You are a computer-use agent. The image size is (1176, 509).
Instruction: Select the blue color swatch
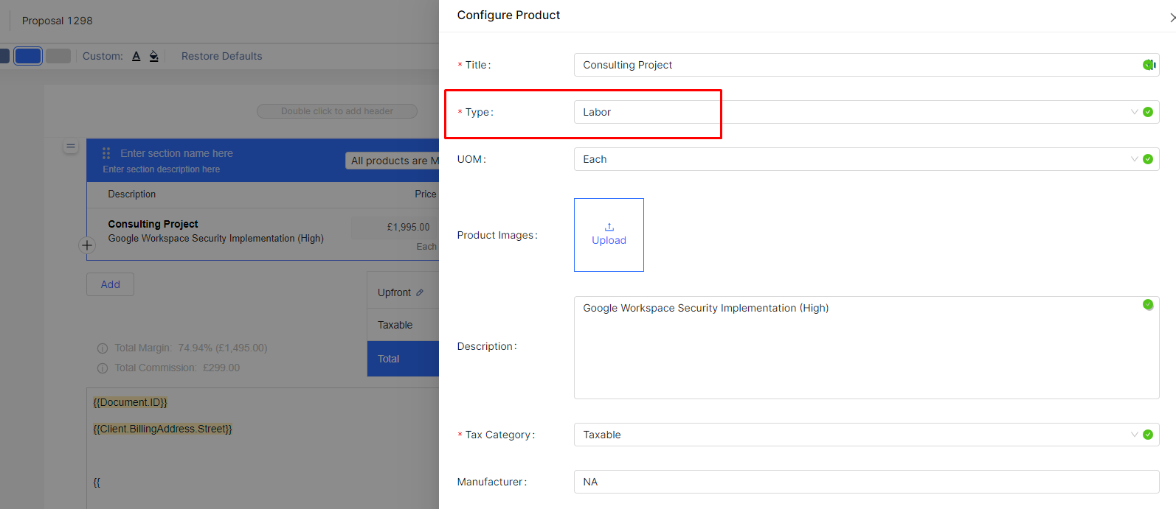click(28, 56)
